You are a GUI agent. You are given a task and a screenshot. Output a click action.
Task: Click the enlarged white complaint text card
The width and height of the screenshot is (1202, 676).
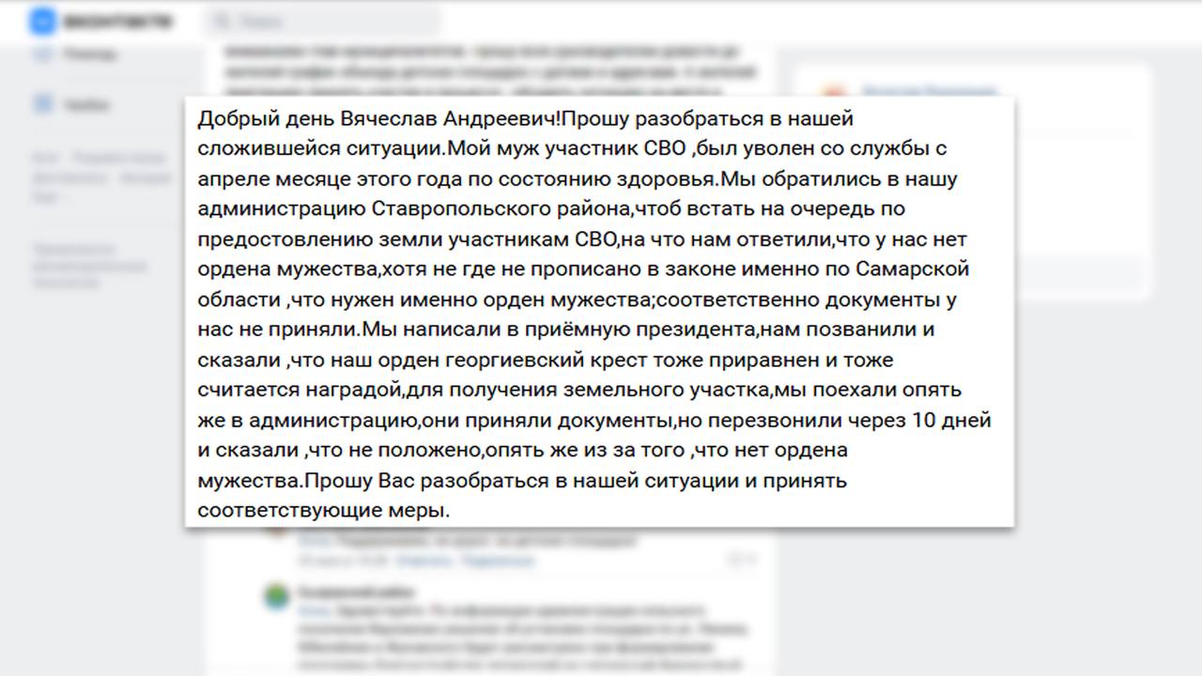pyautogui.click(x=599, y=313)
